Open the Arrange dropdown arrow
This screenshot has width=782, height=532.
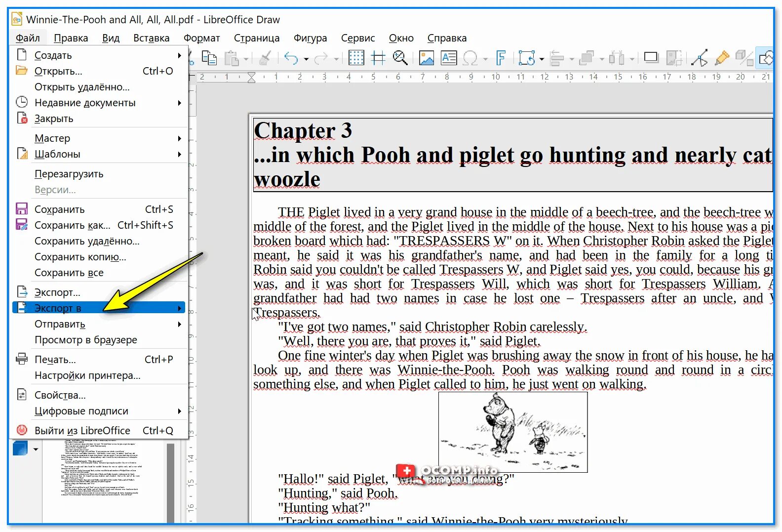coord(602,59)
